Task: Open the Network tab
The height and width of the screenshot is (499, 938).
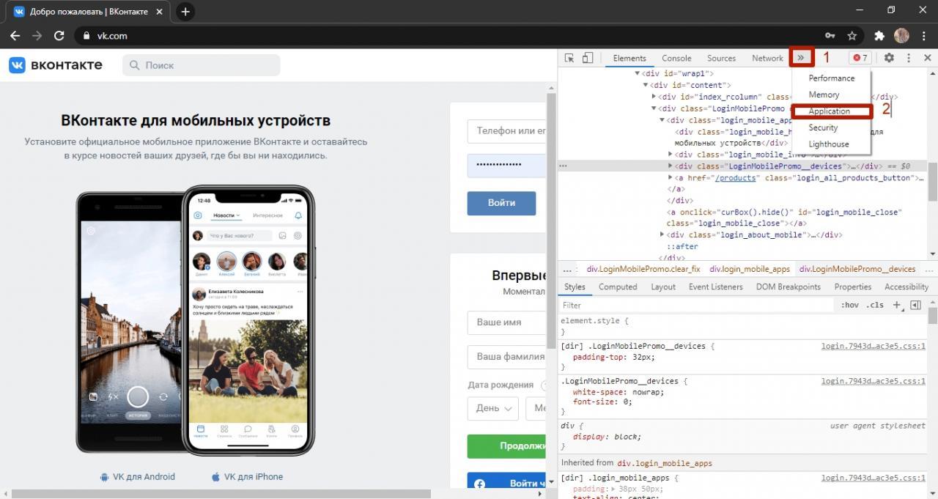Action: tap(767, 58)
